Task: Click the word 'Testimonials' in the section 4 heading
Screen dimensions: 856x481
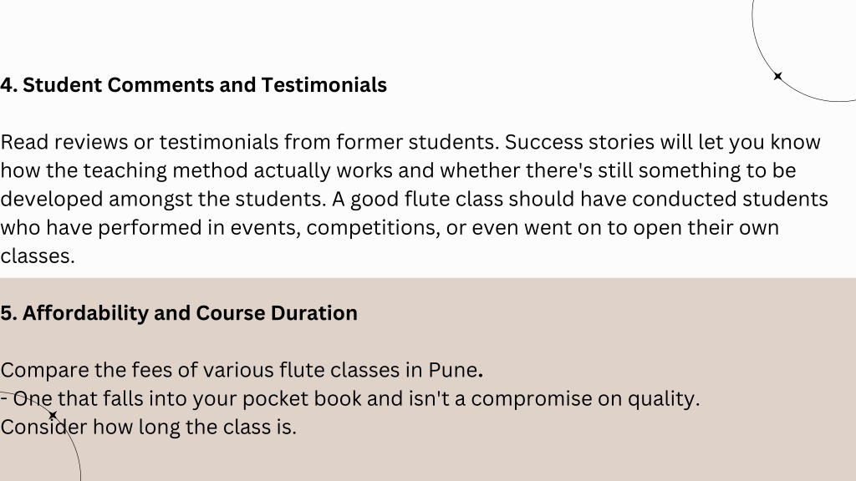Action: (x=324, y=85)
